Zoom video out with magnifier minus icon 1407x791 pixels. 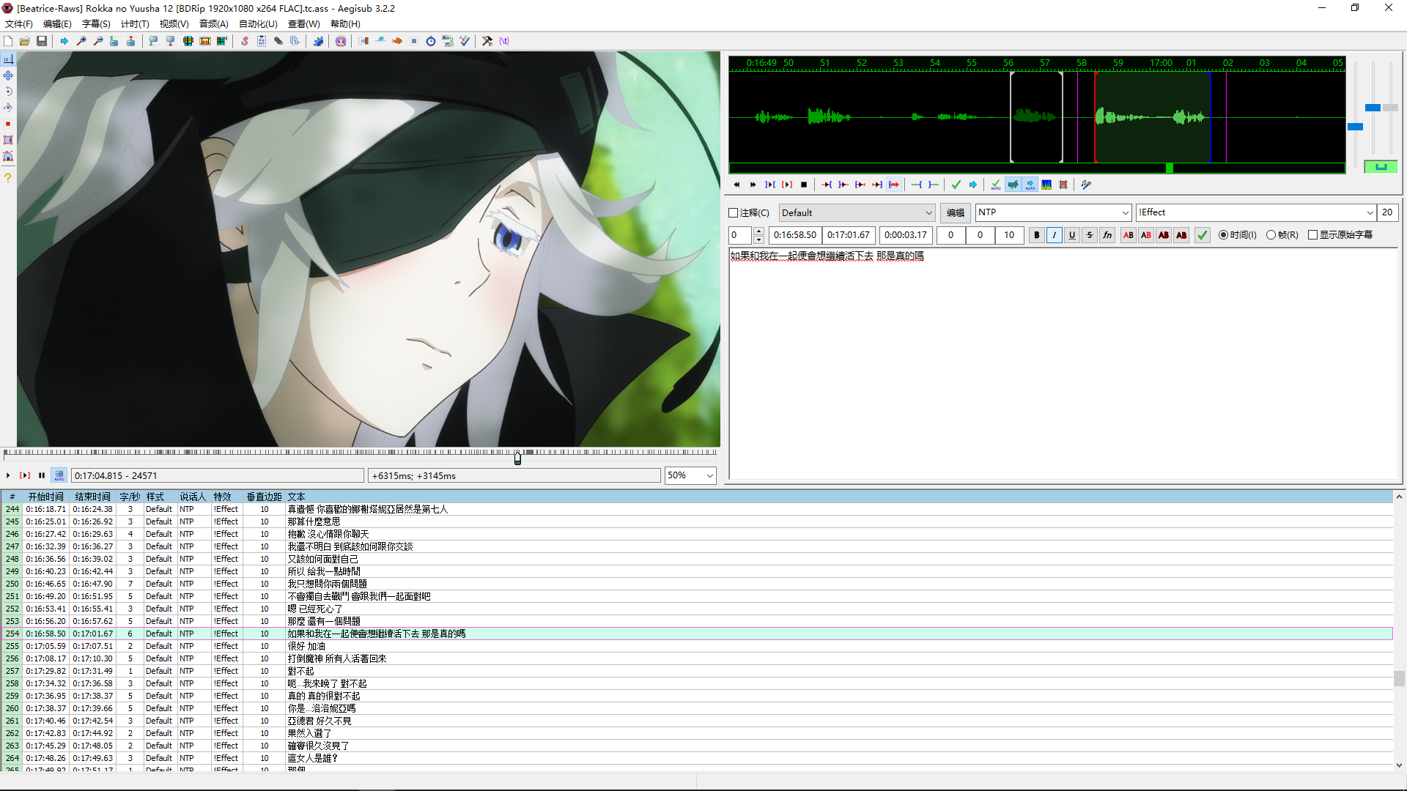[98, 41]
